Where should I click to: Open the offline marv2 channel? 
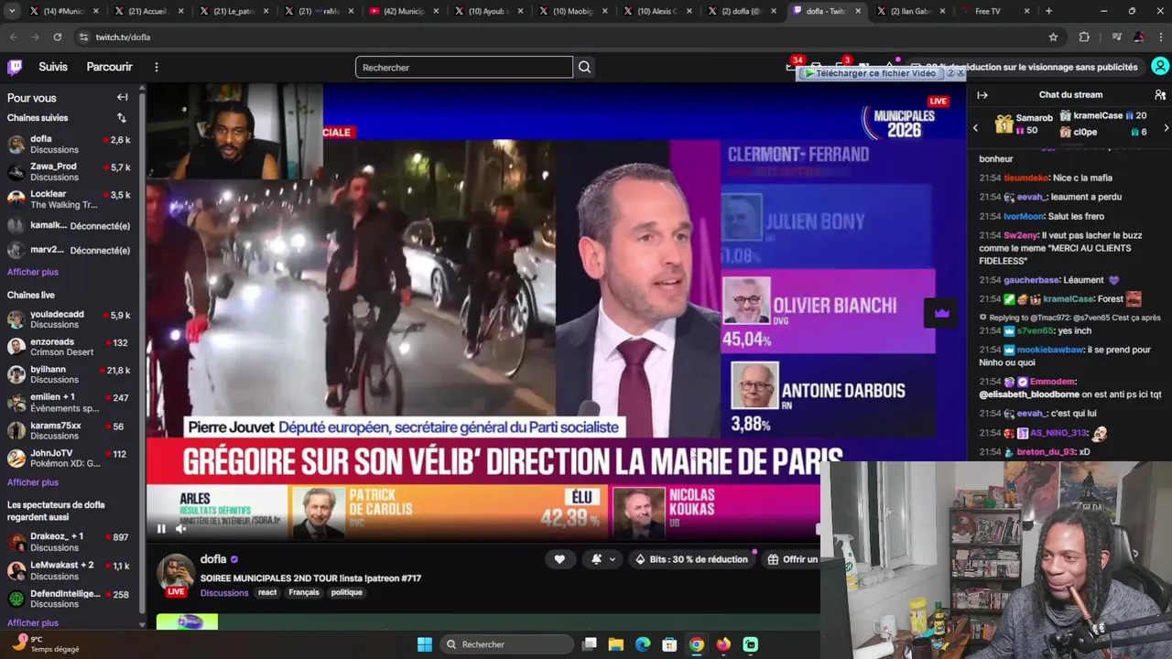pyautogui.click(x=70, y=250)
